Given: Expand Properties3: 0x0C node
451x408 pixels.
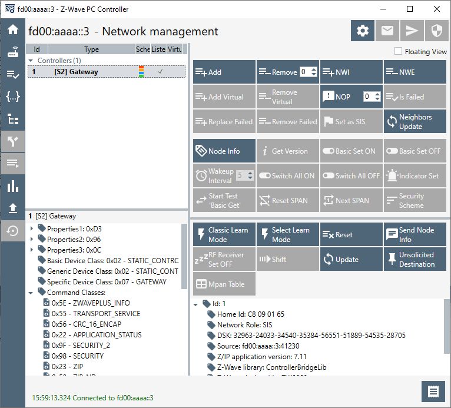Looking at the screenshot, I should pos(32,250).
